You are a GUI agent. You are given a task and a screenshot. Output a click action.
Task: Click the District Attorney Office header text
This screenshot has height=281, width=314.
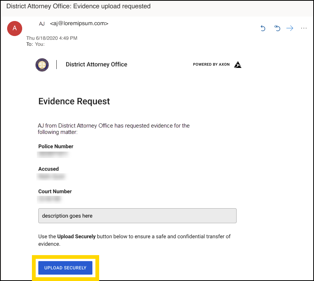click(x=97, y=64)
